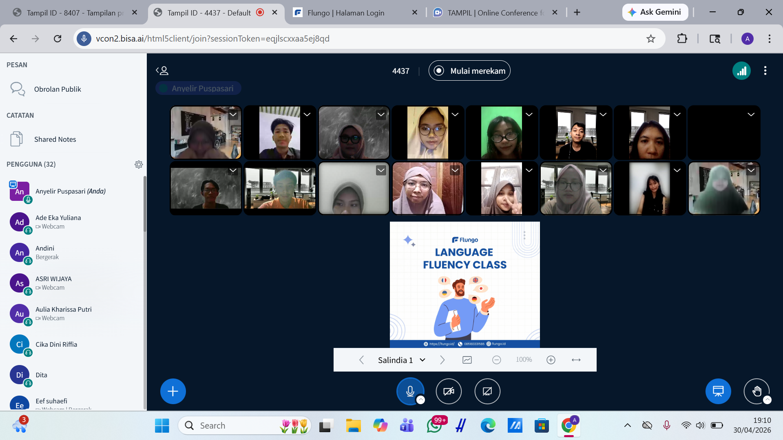Bookmark this page with the star
Image resolution: width=783 pixels, height=440 pixels.
pyautogui.click(x=651, y=39)
